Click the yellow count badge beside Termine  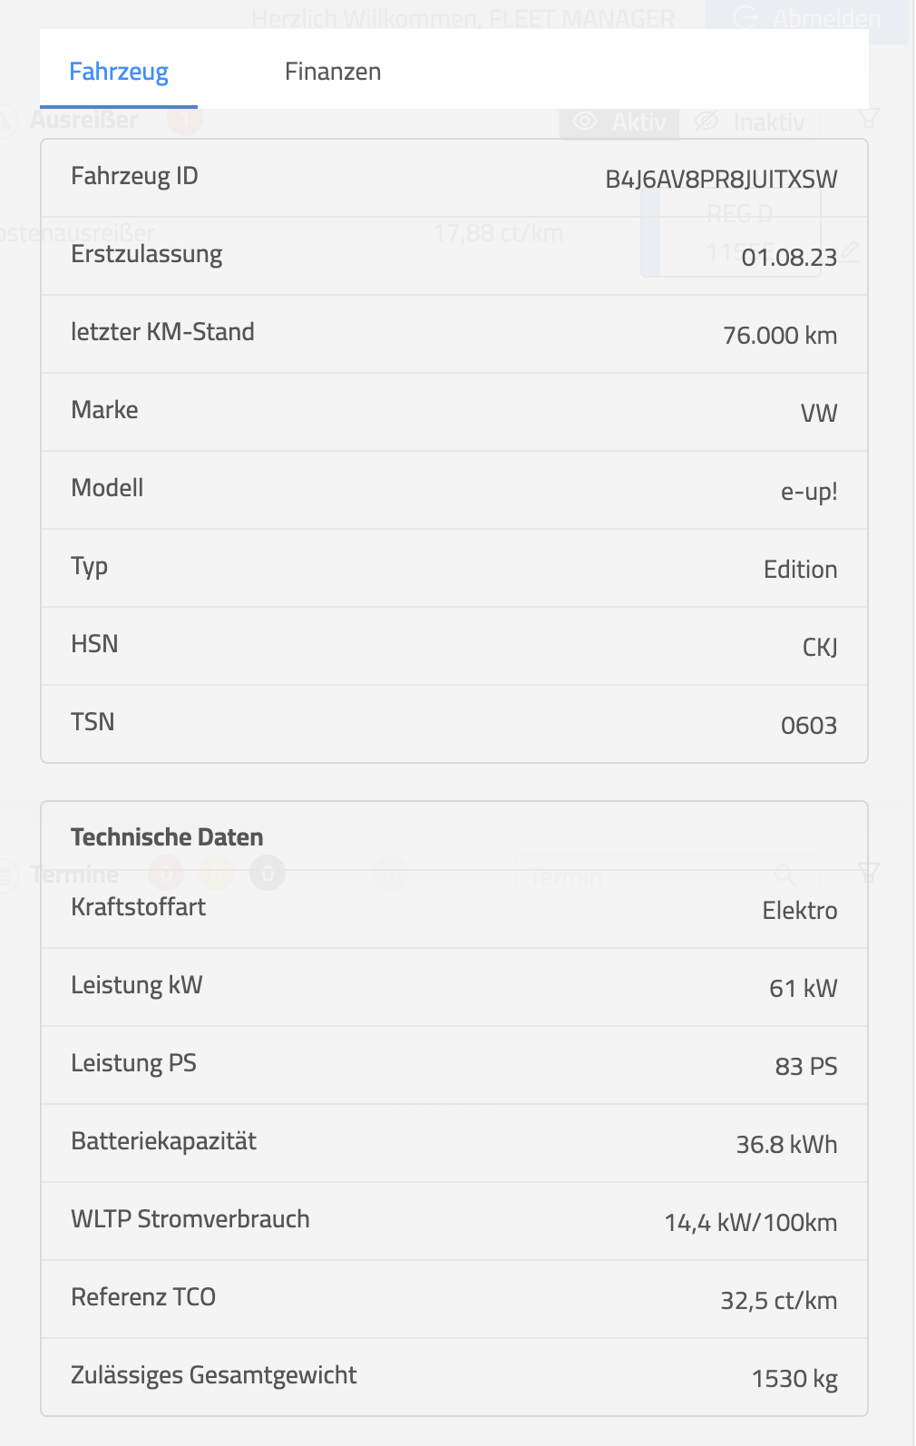tap(217, 874)
